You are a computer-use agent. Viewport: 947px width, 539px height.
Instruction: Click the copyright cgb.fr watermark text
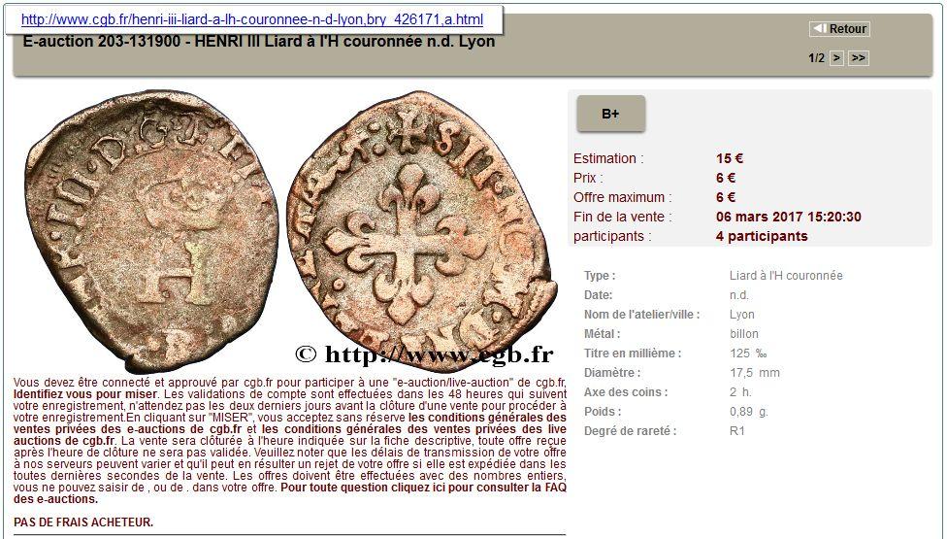(x=424, y=355)
